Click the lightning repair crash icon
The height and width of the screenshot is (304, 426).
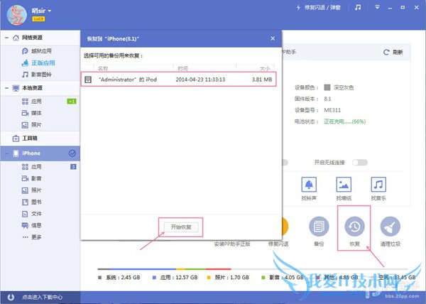click(x=298, y=8)
